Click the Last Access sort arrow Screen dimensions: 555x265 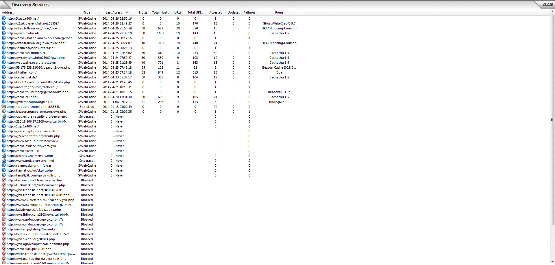(127, 12)
